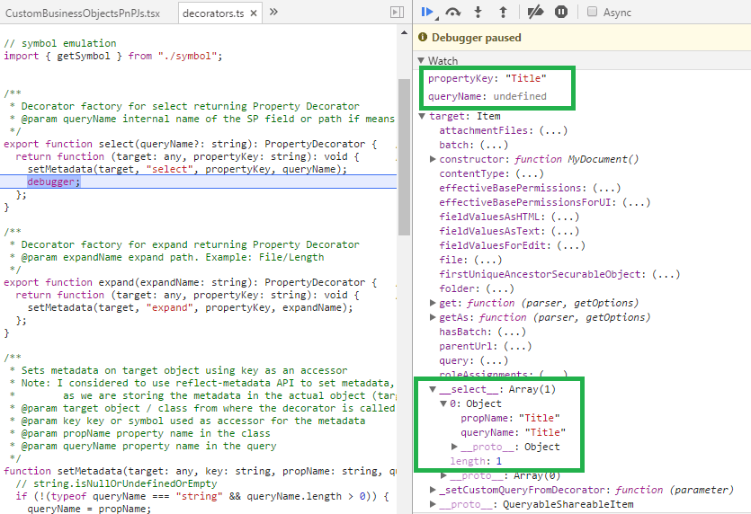Evaluate folder: (...) getter

pyautogui.click(x=500, y=288)
